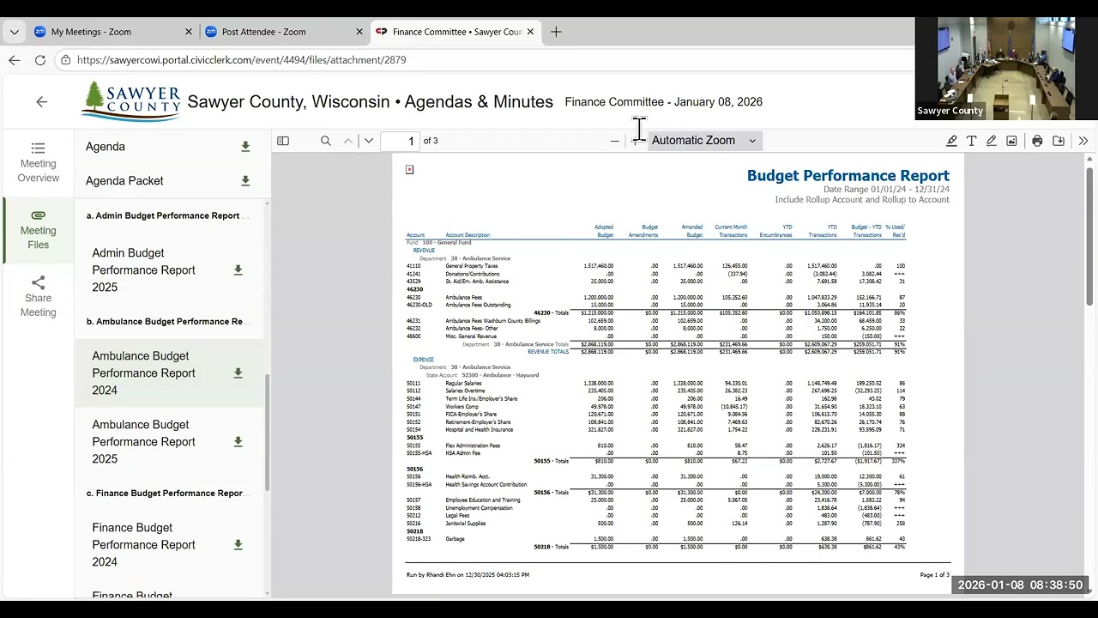Select the Add Image tool
Viewport: 1098px width, 618px height.
point(1012,141)
